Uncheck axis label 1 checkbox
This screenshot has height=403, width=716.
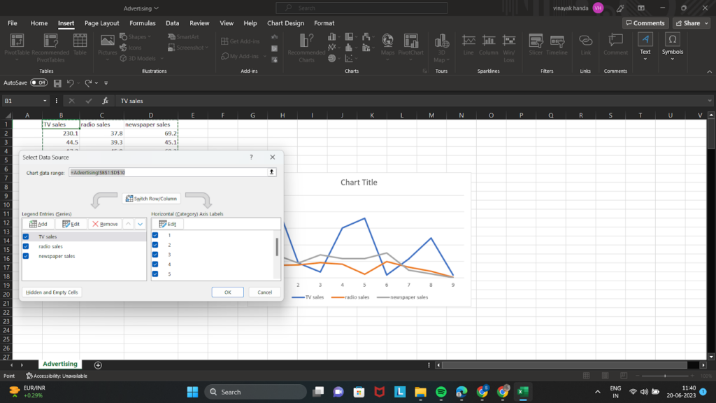pos(155,235)
